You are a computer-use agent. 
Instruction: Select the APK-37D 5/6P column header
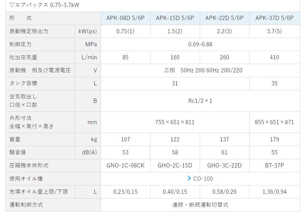click(x=274, y=18)
